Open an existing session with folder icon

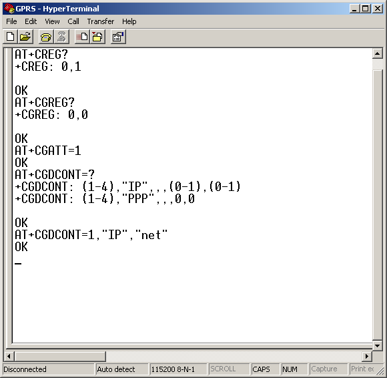[x=25, y=37]
